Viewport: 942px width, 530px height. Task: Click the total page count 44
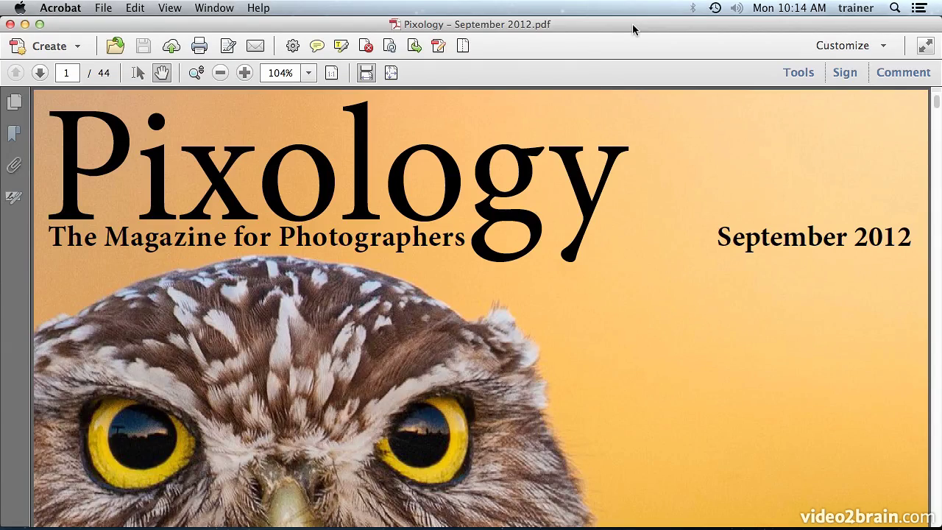click(104, 73)
